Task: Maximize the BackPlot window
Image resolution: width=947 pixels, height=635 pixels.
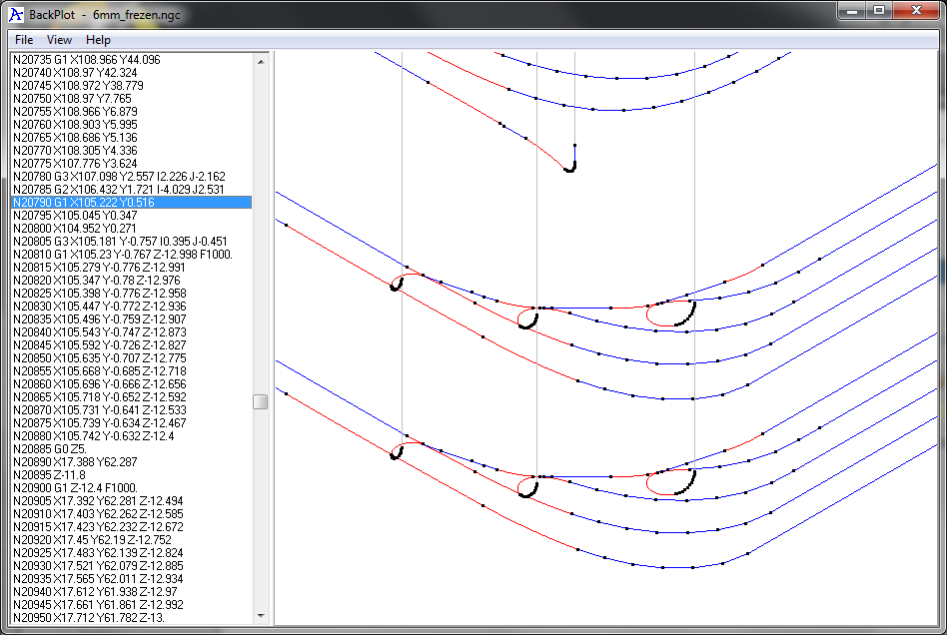Action: pyautogui.click(x=879, y=11)
